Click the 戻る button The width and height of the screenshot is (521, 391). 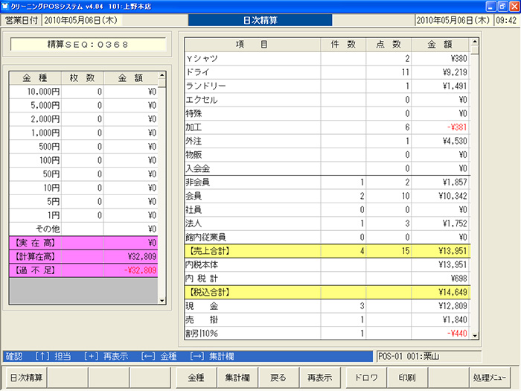pyautogui.click(x=278, y=378)
